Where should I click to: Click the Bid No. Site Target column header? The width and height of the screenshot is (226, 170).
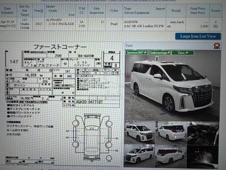tap(25, 11)
